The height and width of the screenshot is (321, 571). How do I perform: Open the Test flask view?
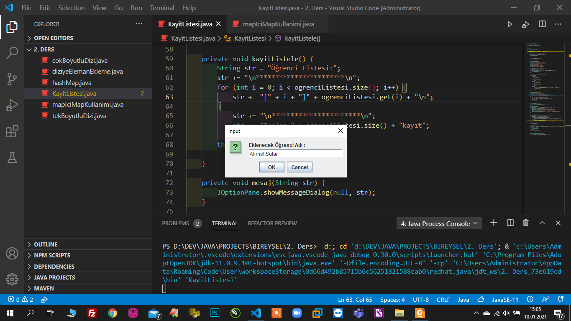[12, 157]
